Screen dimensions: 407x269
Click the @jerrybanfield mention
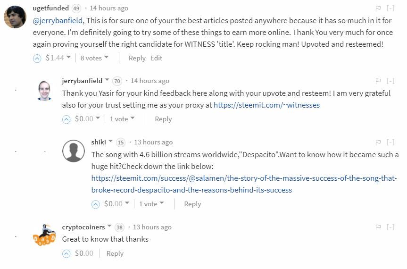point(58,20)
